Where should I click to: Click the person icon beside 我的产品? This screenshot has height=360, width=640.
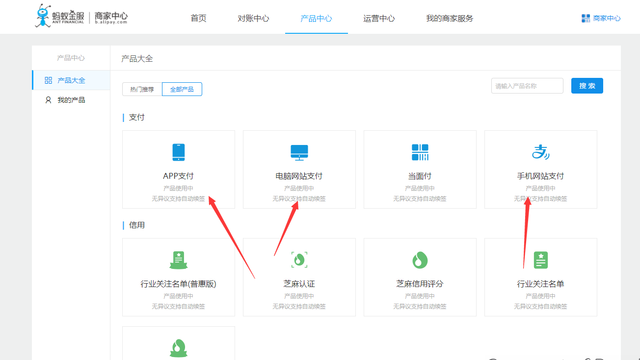[x=48, y=100]
